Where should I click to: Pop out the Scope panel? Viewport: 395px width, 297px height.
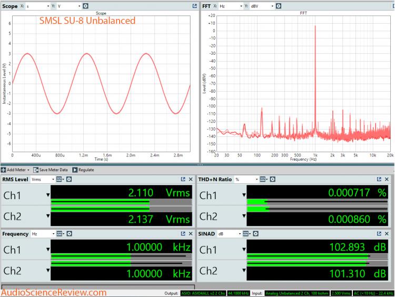[194, 6]
